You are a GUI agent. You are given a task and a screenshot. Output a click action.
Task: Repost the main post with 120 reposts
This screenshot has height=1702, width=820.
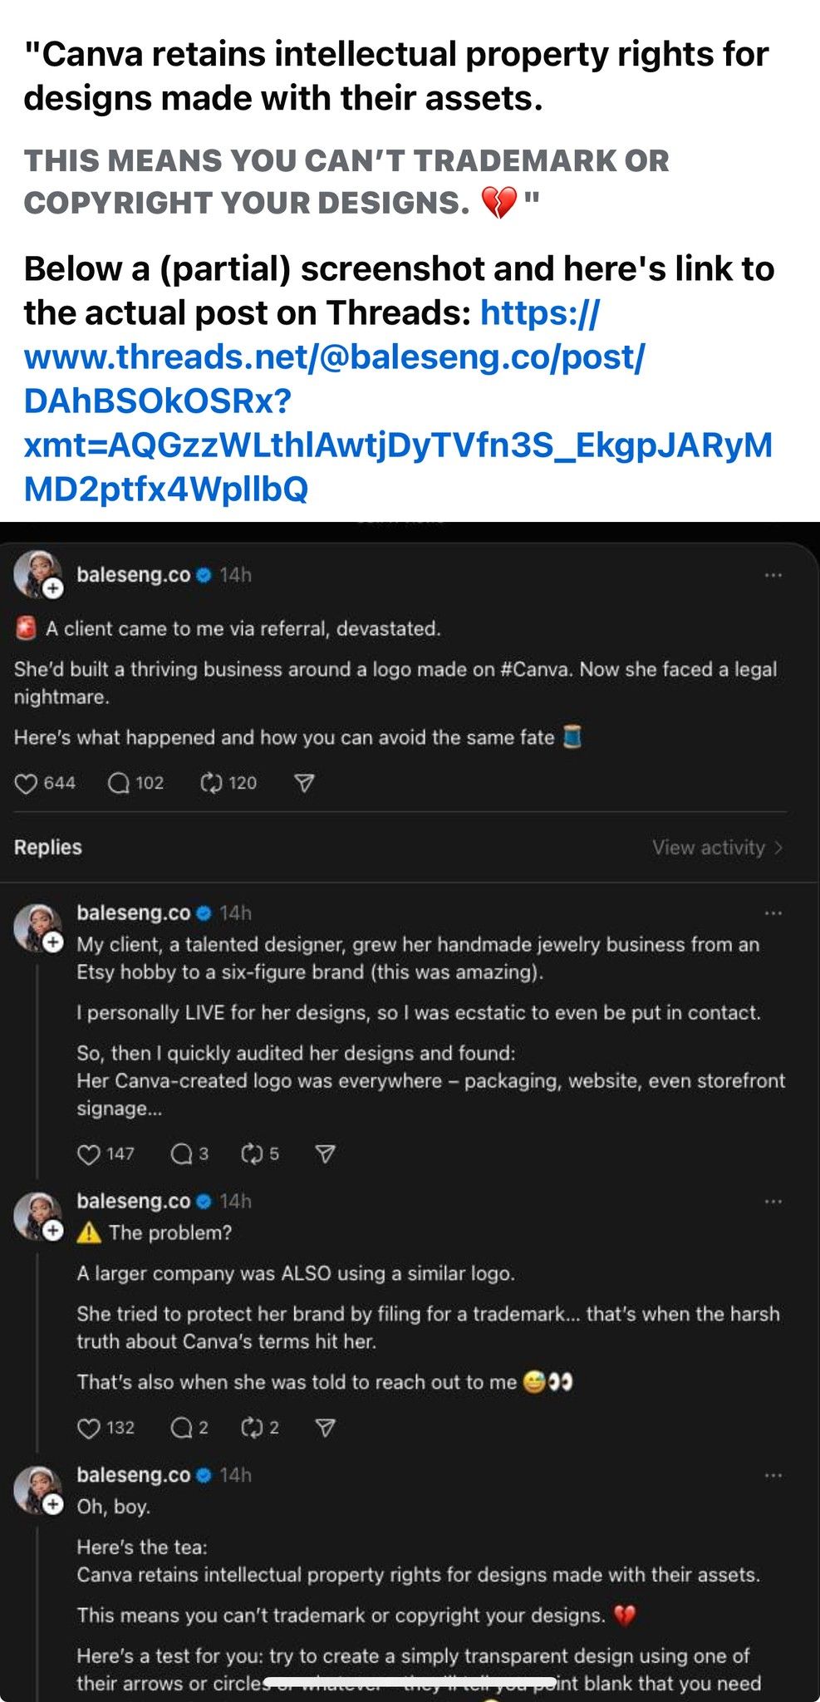point(212,783)
